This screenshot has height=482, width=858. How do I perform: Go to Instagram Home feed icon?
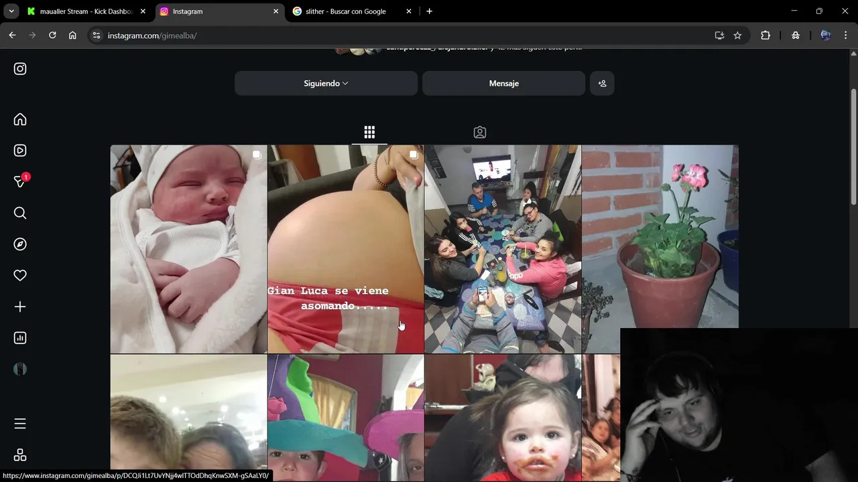[x=20, y=119]
